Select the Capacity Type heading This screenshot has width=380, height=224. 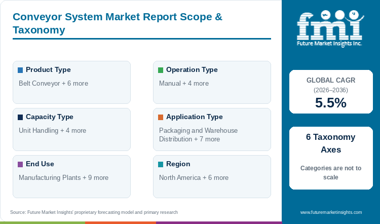(x=50, y=117)
